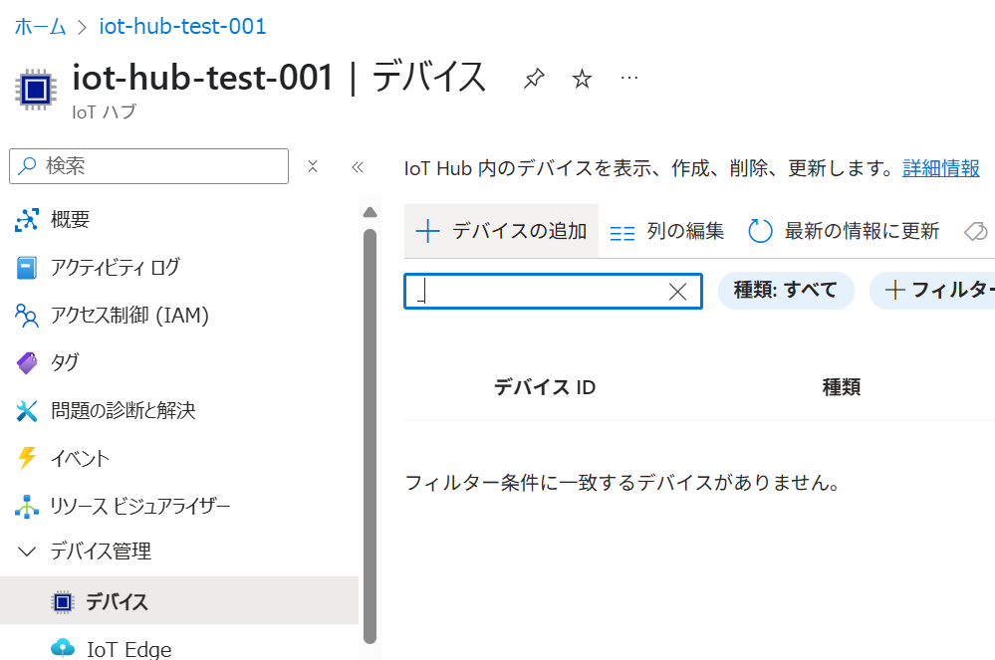The image size is (995, 660).
Task: Click the purple タグ icon
Action: tap(27, 362)
